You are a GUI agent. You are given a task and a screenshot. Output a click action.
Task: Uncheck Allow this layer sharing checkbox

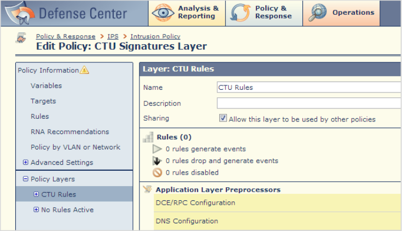pyautogui.click(x=223, y=118)
